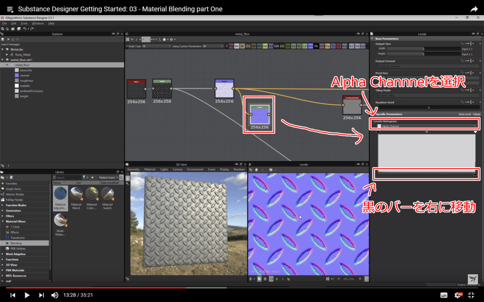The image size is (484, 302).
Task: Add an Output node from Out shortcut
Action: pyautogui.click(x=362, y=46)
